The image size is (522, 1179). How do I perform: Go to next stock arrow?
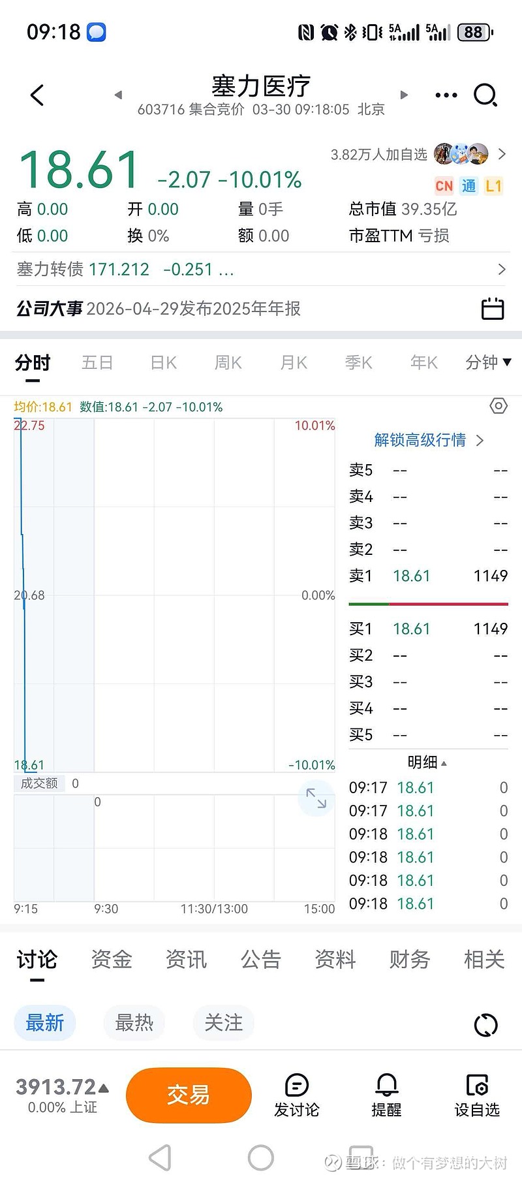pos(404,95)
